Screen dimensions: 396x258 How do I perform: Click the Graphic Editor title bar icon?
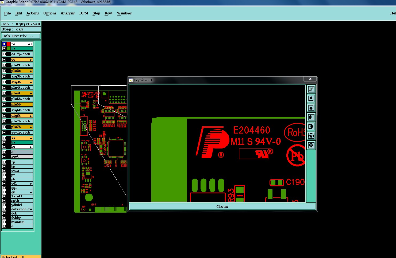[2, 2]
